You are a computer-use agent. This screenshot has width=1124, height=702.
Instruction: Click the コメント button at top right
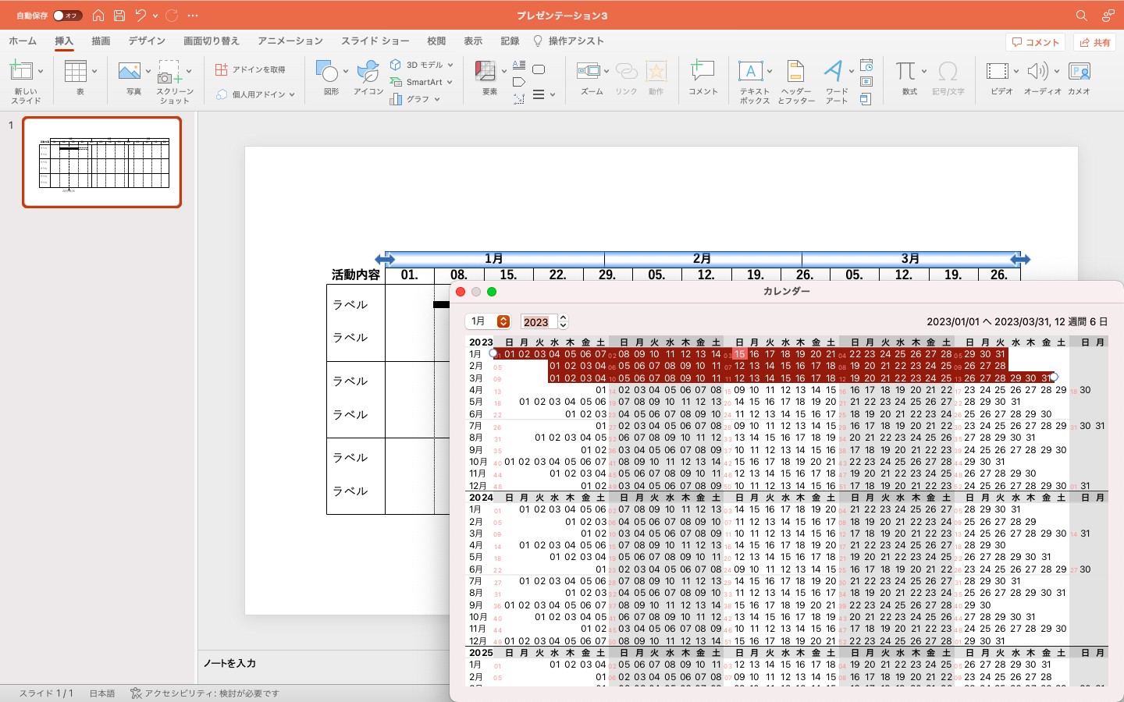coord(1036,42)
